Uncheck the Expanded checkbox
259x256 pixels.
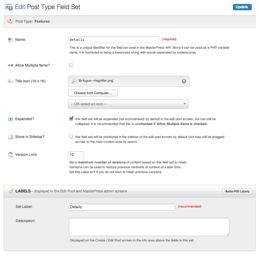coord(71,119)
